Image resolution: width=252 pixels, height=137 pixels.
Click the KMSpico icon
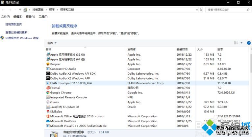(x=48, y=111)
